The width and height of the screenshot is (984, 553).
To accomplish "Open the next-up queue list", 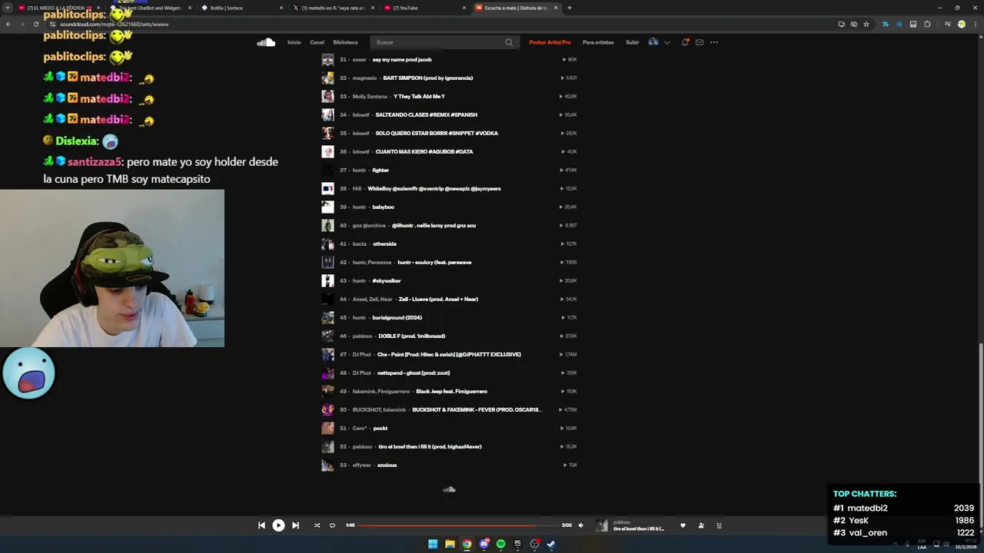I will (720, 525).
